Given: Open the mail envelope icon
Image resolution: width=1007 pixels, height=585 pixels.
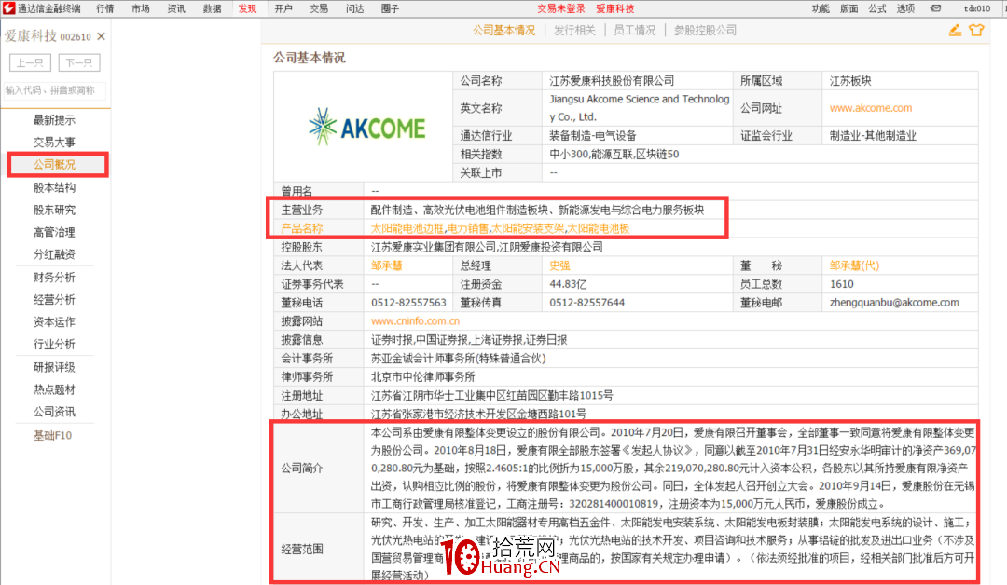Looking at the screenshot, I should [936, 8].
